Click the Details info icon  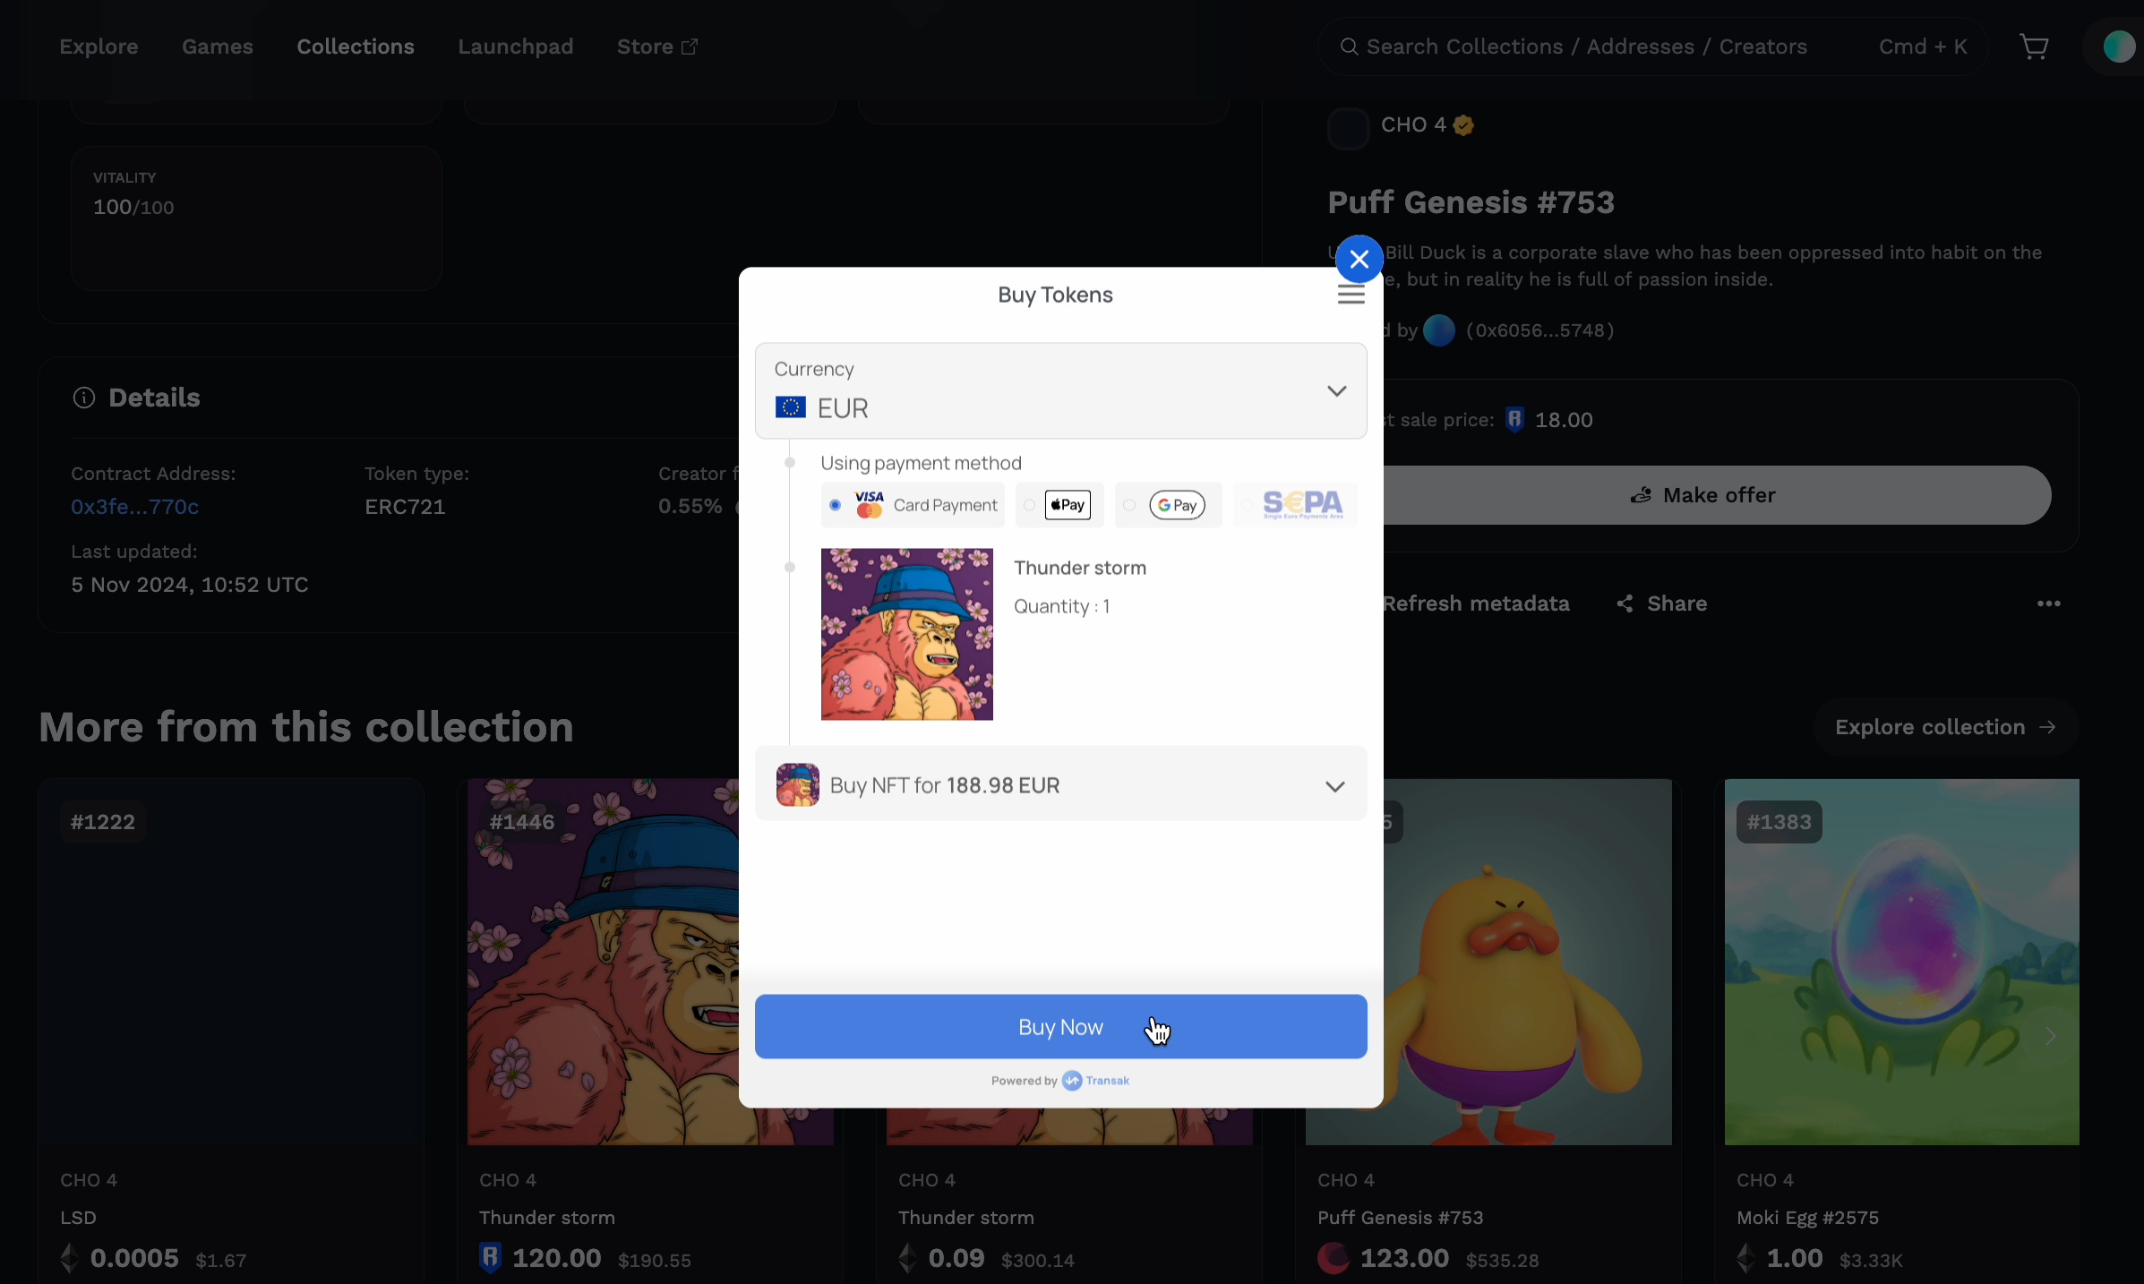pyautogui.click(x=83, y=398)
